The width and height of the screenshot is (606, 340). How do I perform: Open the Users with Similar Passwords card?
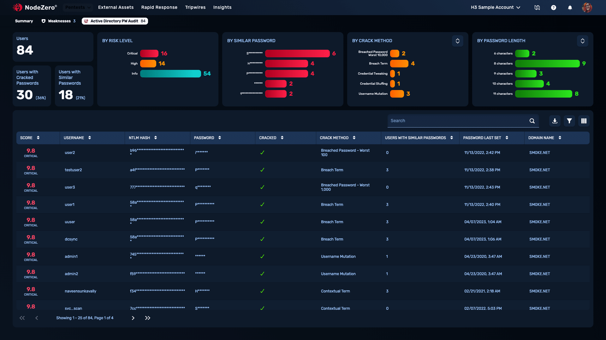74,86
